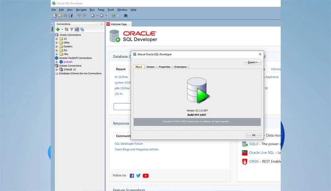Open a SQL Worksheet from the toolbar icon

[x=114, y=15]
